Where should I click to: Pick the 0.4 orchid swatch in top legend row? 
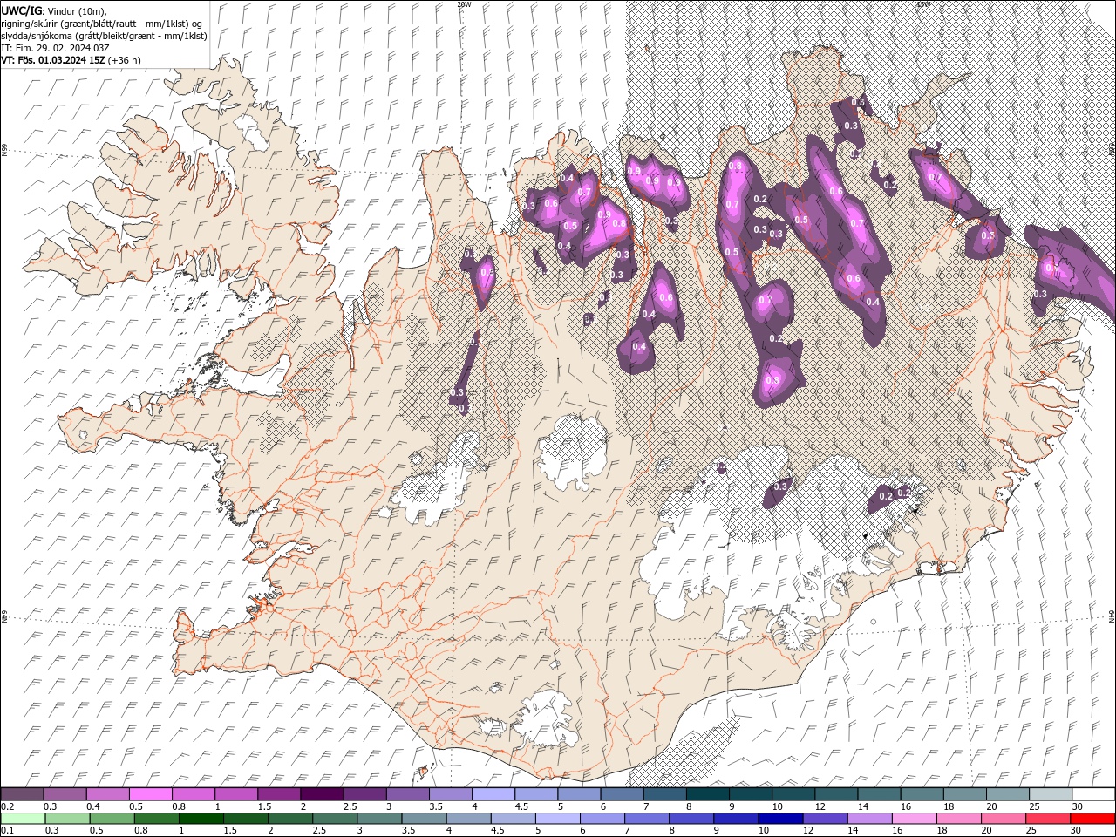108,794
